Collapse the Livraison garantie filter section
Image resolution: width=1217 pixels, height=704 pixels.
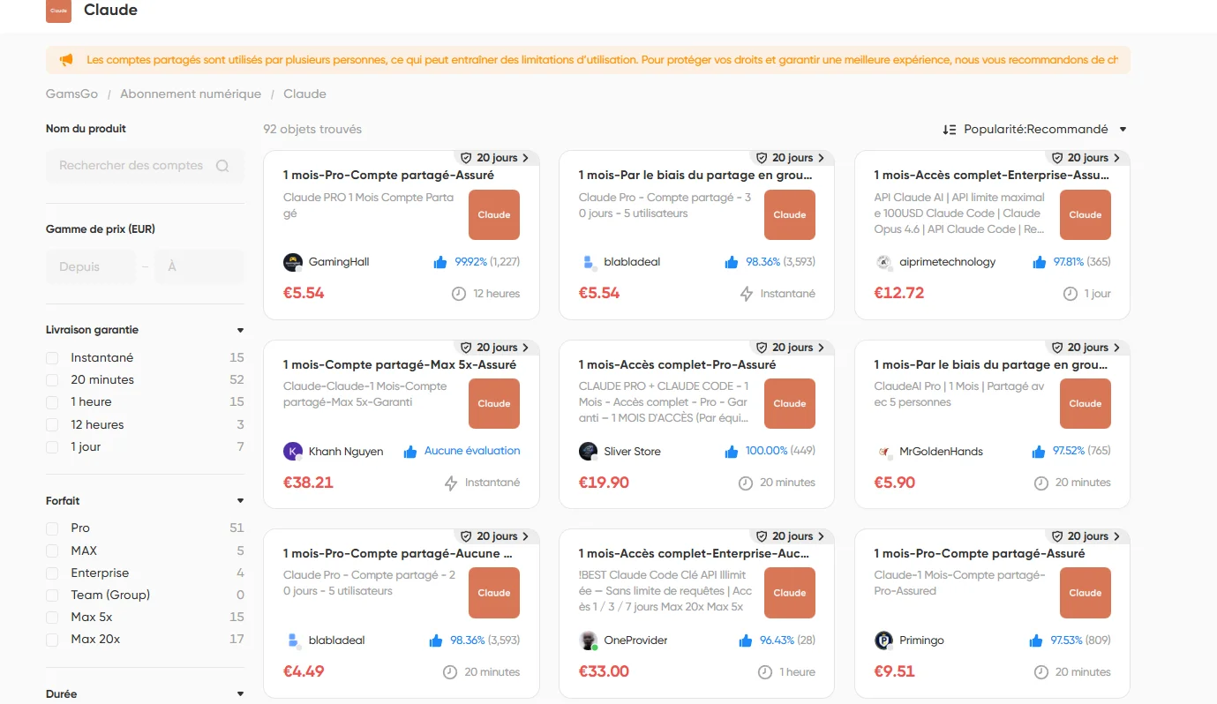click(240, 331)
